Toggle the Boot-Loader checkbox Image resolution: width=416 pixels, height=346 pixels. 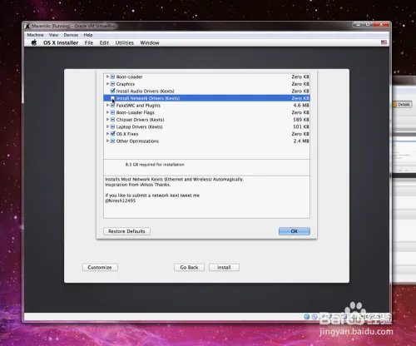(113, 77)
